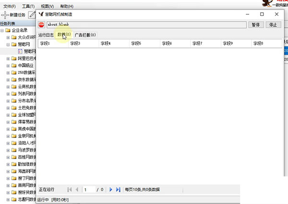This screenshot has width=288, height=204.
Task: Collapse the 慧聪网 folder
Action: 8,45
